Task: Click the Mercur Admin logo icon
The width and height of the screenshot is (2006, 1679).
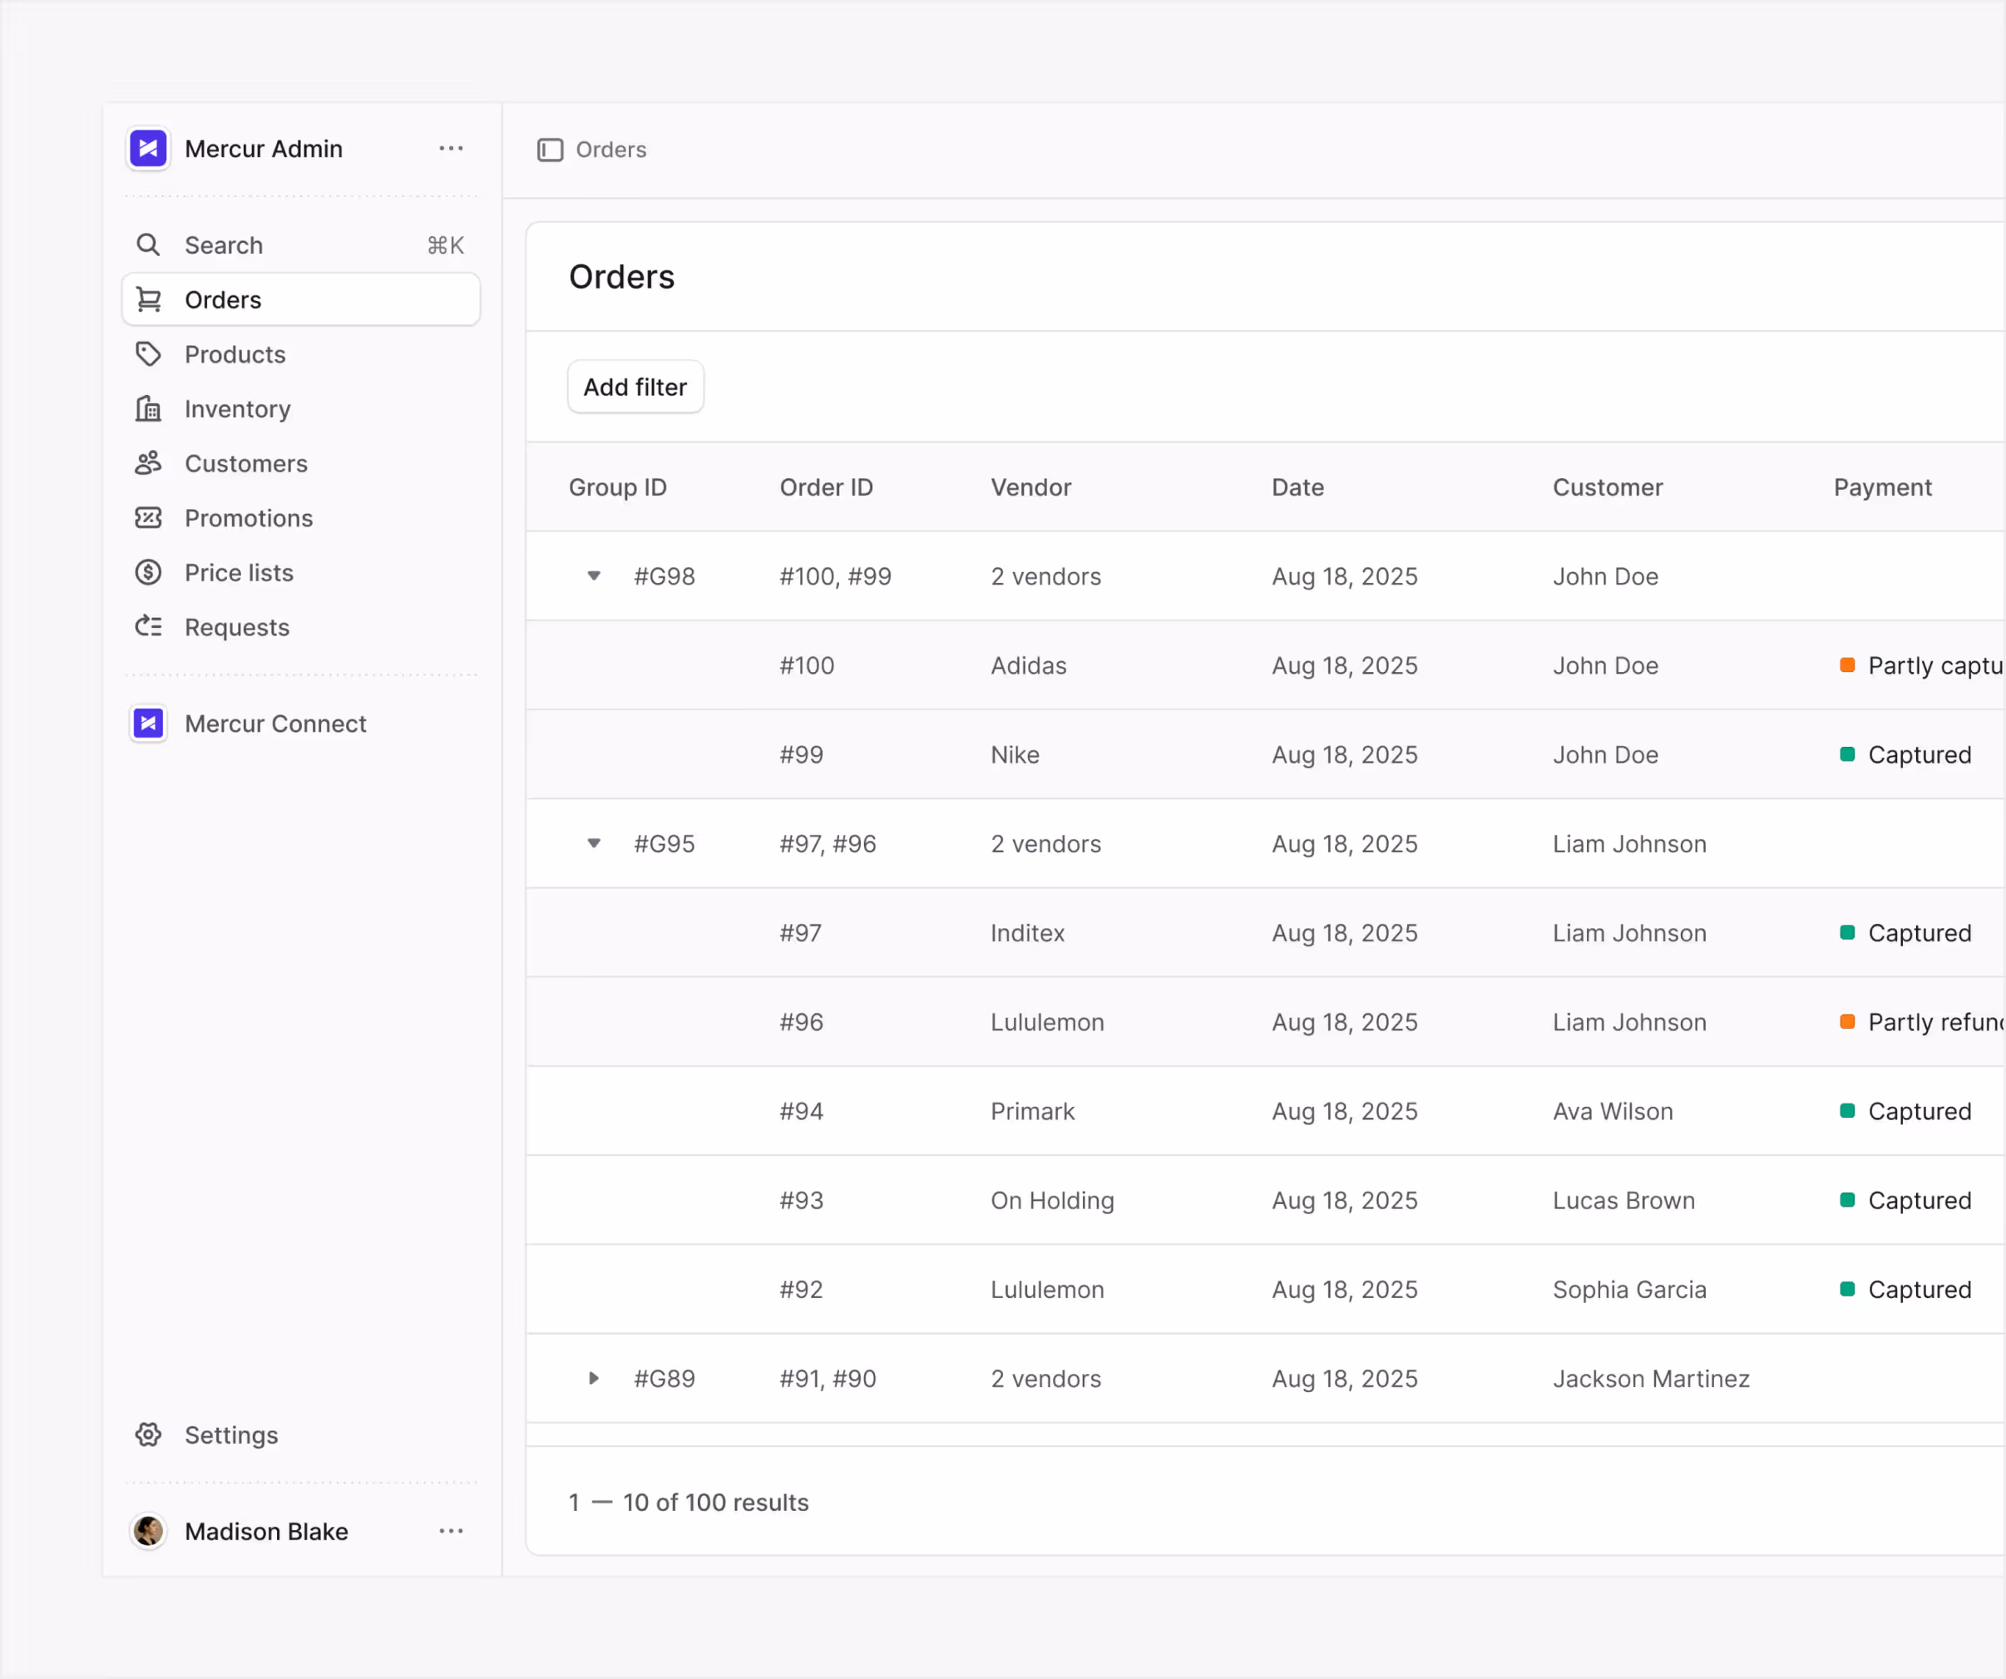Action: point(148,149)
